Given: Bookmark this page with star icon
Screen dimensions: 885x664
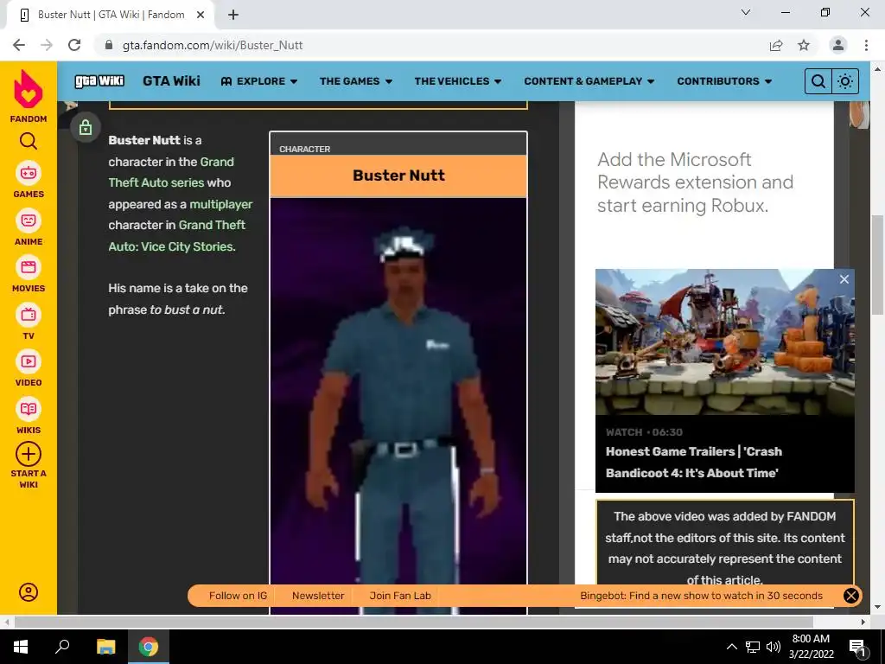Looking at the screenshot, I should click(x=804, y=45).
